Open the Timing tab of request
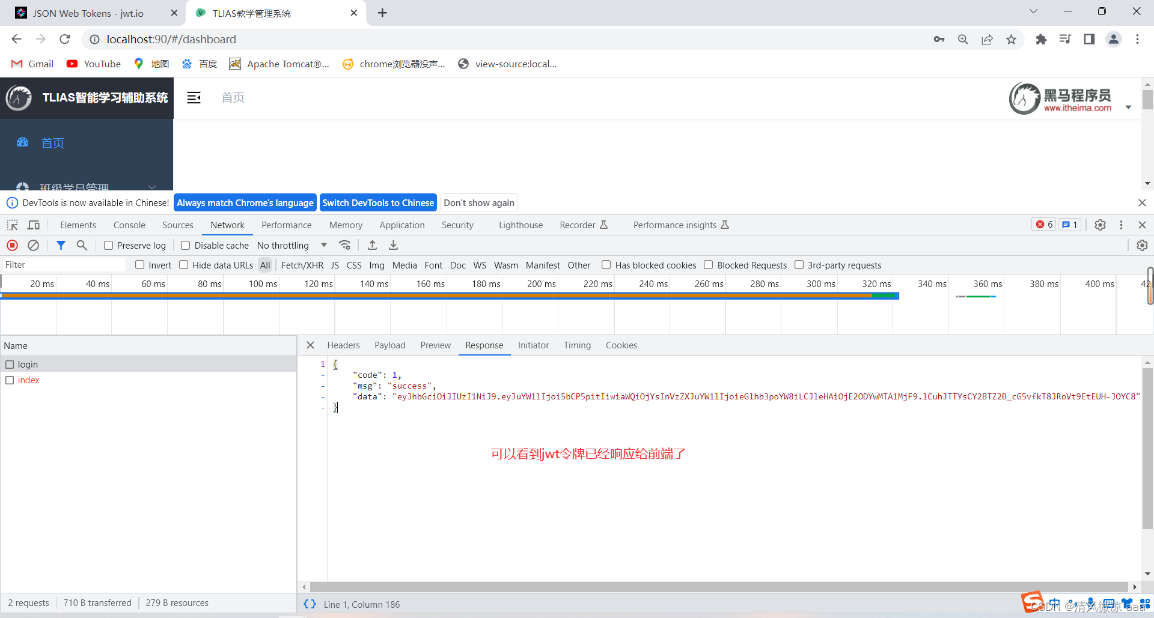This screenshot has height=618, width=1154. [x=578, y=345]
